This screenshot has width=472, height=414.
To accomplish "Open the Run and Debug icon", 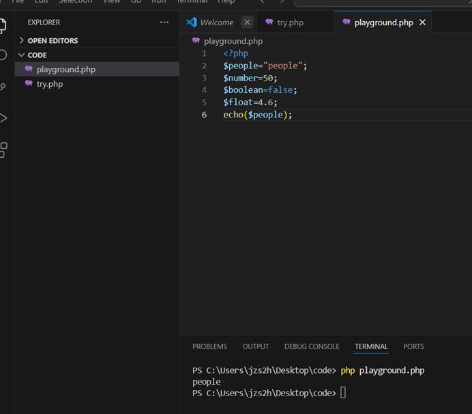I will [3, 118].
